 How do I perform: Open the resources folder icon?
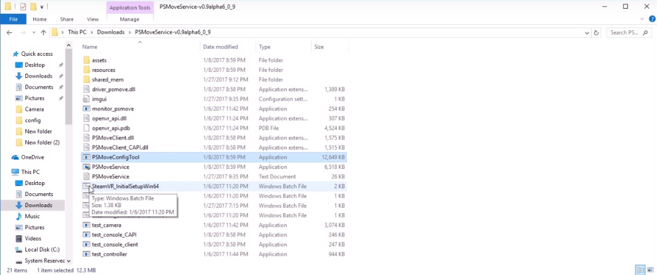[86, 70]
